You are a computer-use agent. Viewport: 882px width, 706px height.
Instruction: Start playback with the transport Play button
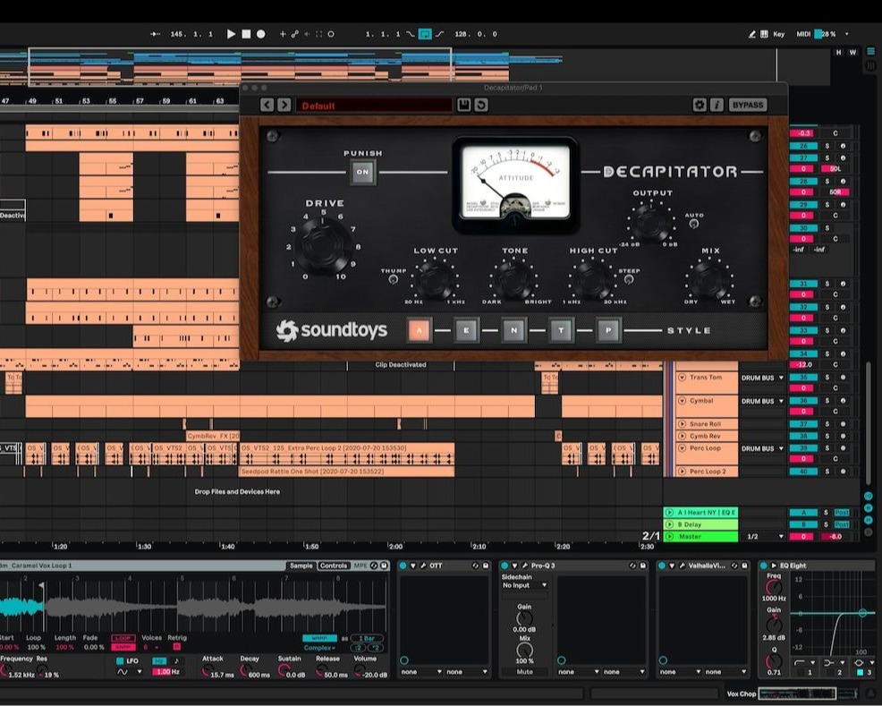coord(231,34)
